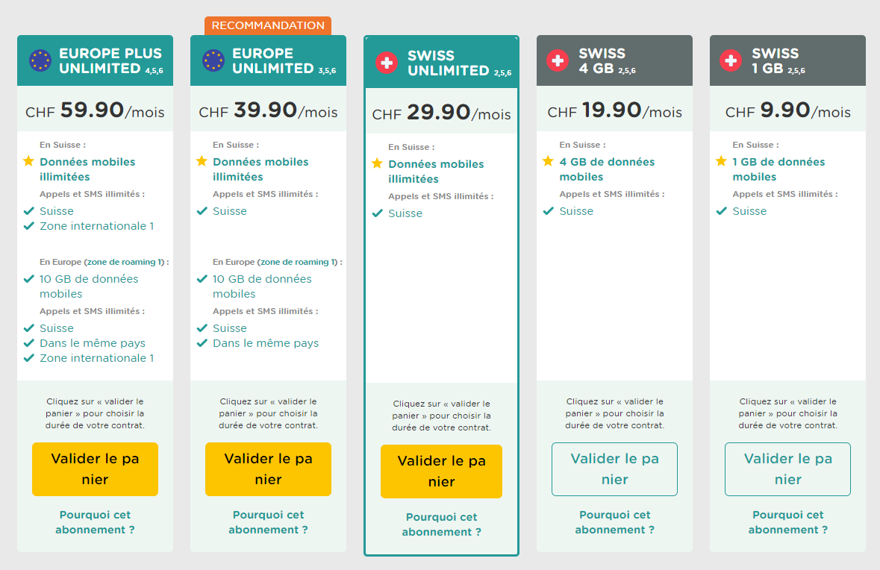
Task: Click the CHF 39.90/mois price
Action: pyautogui.click(x=268, y=110)
